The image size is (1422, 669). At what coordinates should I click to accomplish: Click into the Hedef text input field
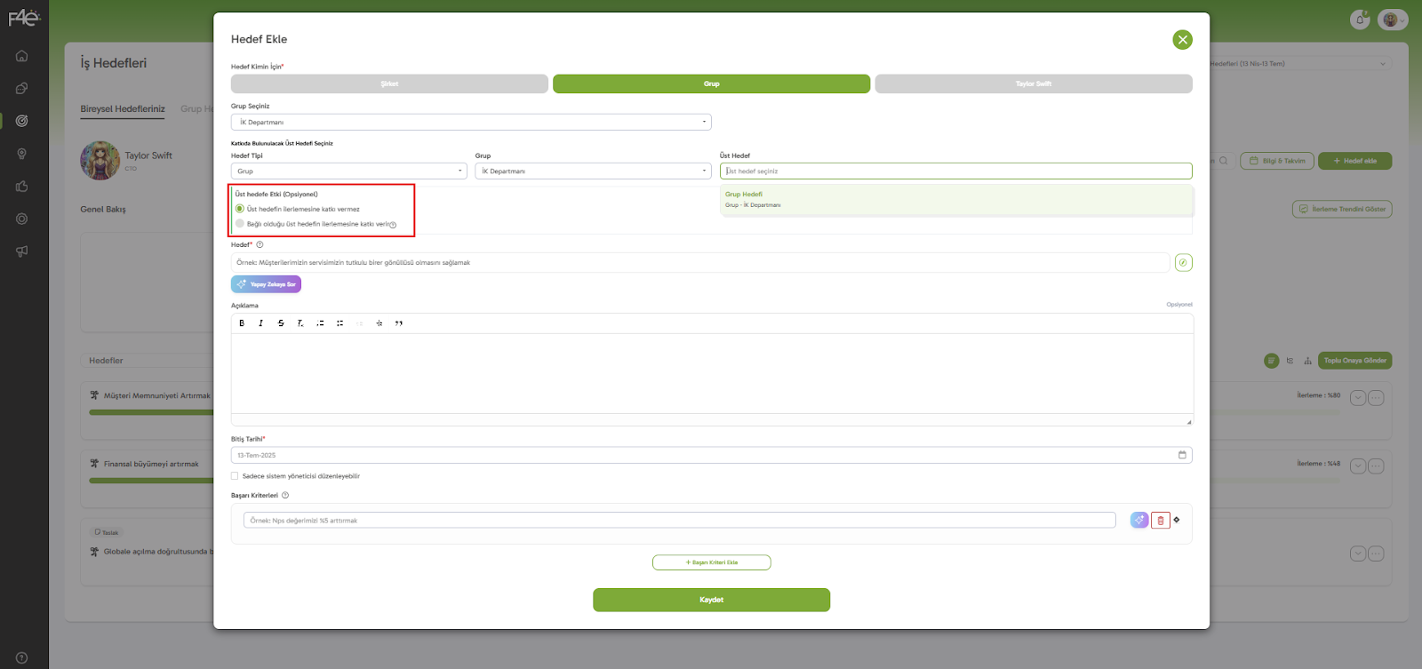(700, 263)
